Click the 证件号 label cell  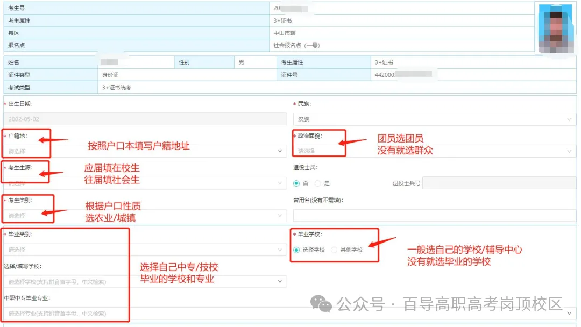coord(324,75)
